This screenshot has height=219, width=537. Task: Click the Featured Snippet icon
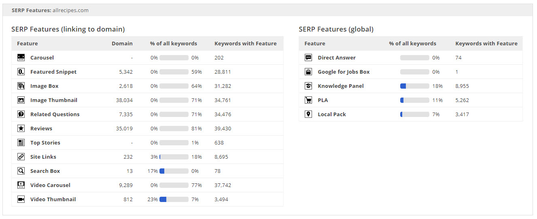[21, 72]
